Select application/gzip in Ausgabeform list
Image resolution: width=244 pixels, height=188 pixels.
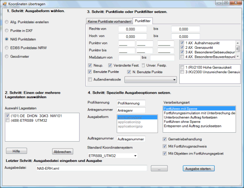pos(137,126)
